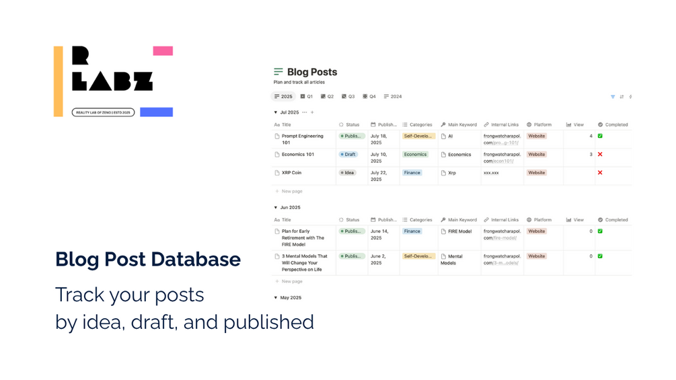676x380 pixels.
Task: Click the plus icon next to Jul 2025
Action: [312, 112]
